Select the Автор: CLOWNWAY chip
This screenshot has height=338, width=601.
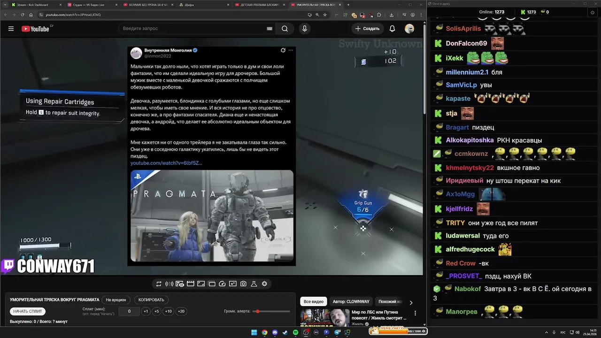click(351, 301)
